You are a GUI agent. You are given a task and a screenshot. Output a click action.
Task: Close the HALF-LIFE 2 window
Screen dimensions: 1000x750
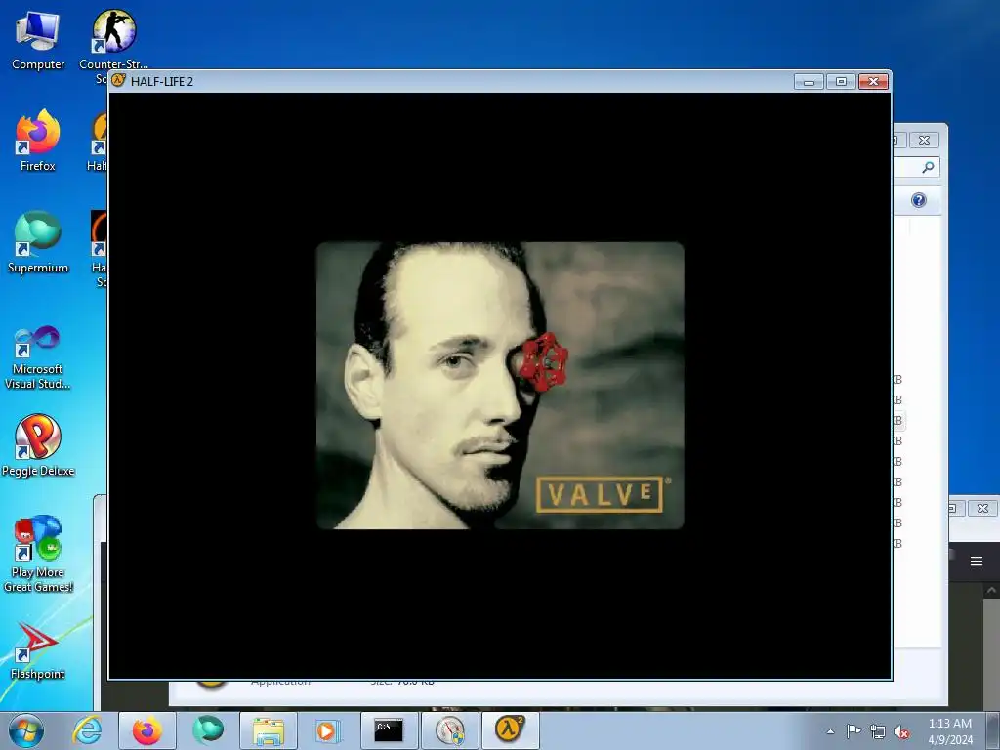[x=873, y=82]
